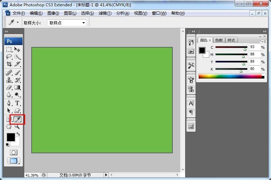Screen dimensions: 271x180
Task: Reset default foreground and background colors
Action: coord(8,145)
